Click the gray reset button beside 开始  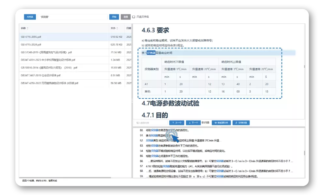126,17
